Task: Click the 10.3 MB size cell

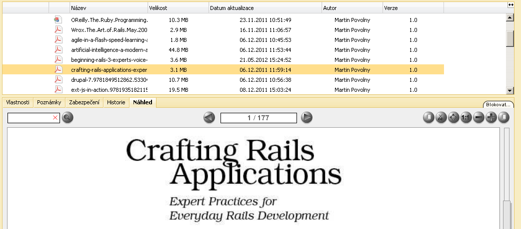Action: 178,20
